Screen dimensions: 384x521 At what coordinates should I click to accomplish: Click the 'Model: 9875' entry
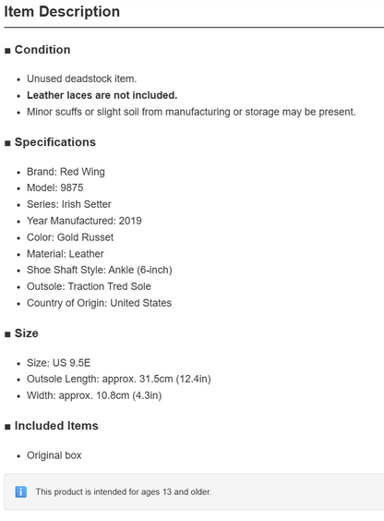(54, 188)
